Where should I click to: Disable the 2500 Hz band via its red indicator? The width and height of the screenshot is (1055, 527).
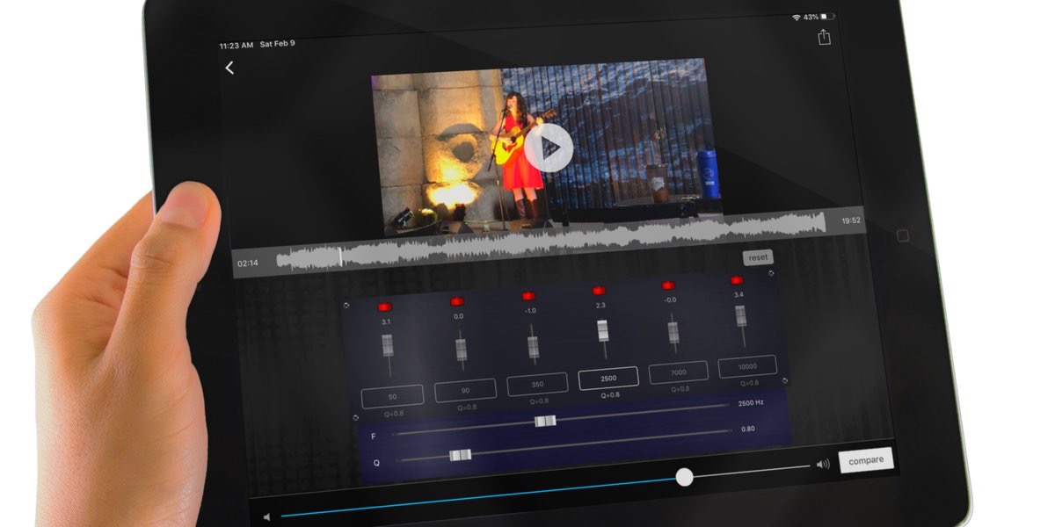click(x=599, y=290)
